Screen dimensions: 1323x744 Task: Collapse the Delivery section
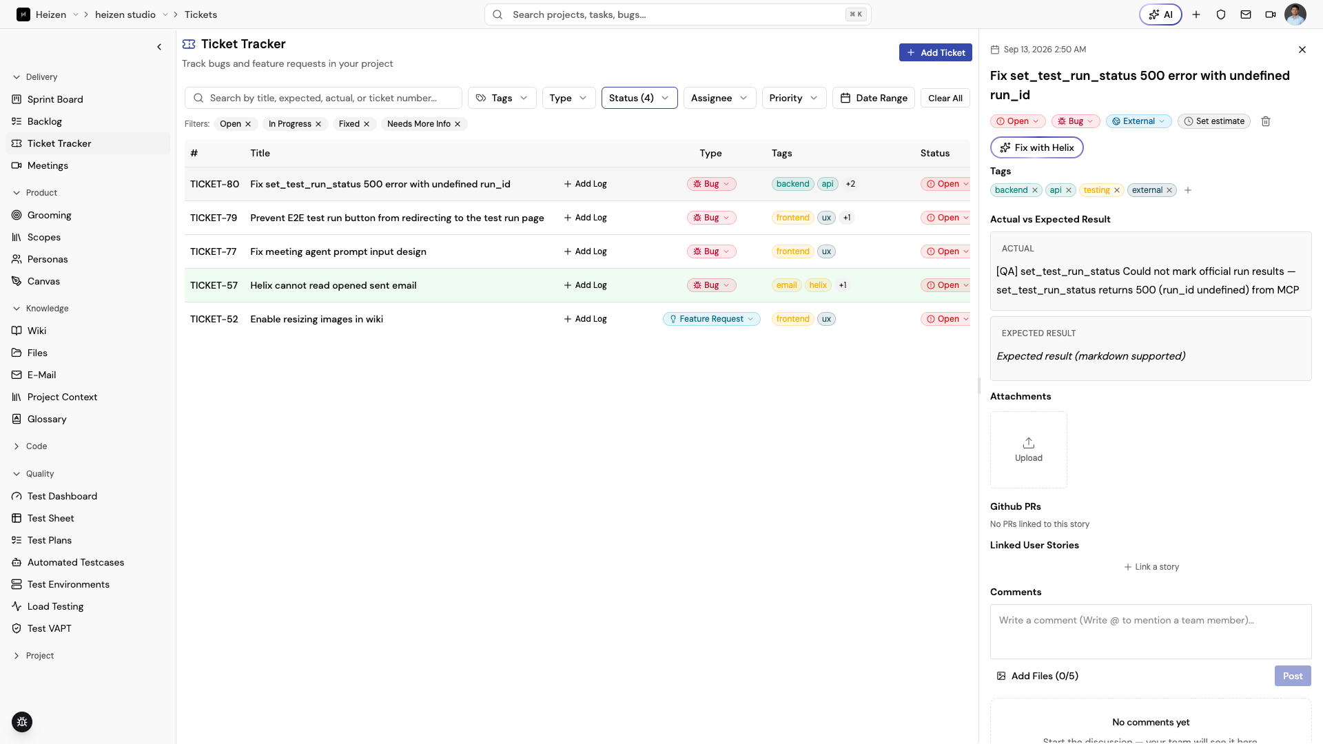[34, 77]
